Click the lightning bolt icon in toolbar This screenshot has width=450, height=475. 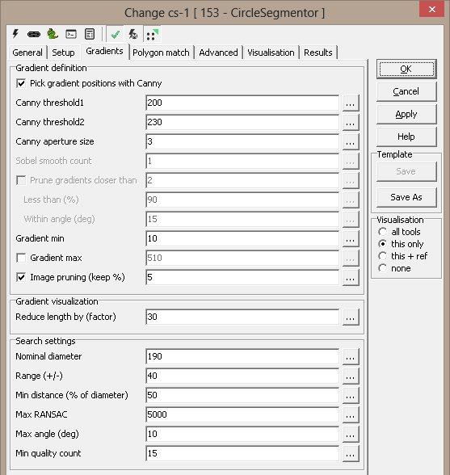click(x=15, y=34)
